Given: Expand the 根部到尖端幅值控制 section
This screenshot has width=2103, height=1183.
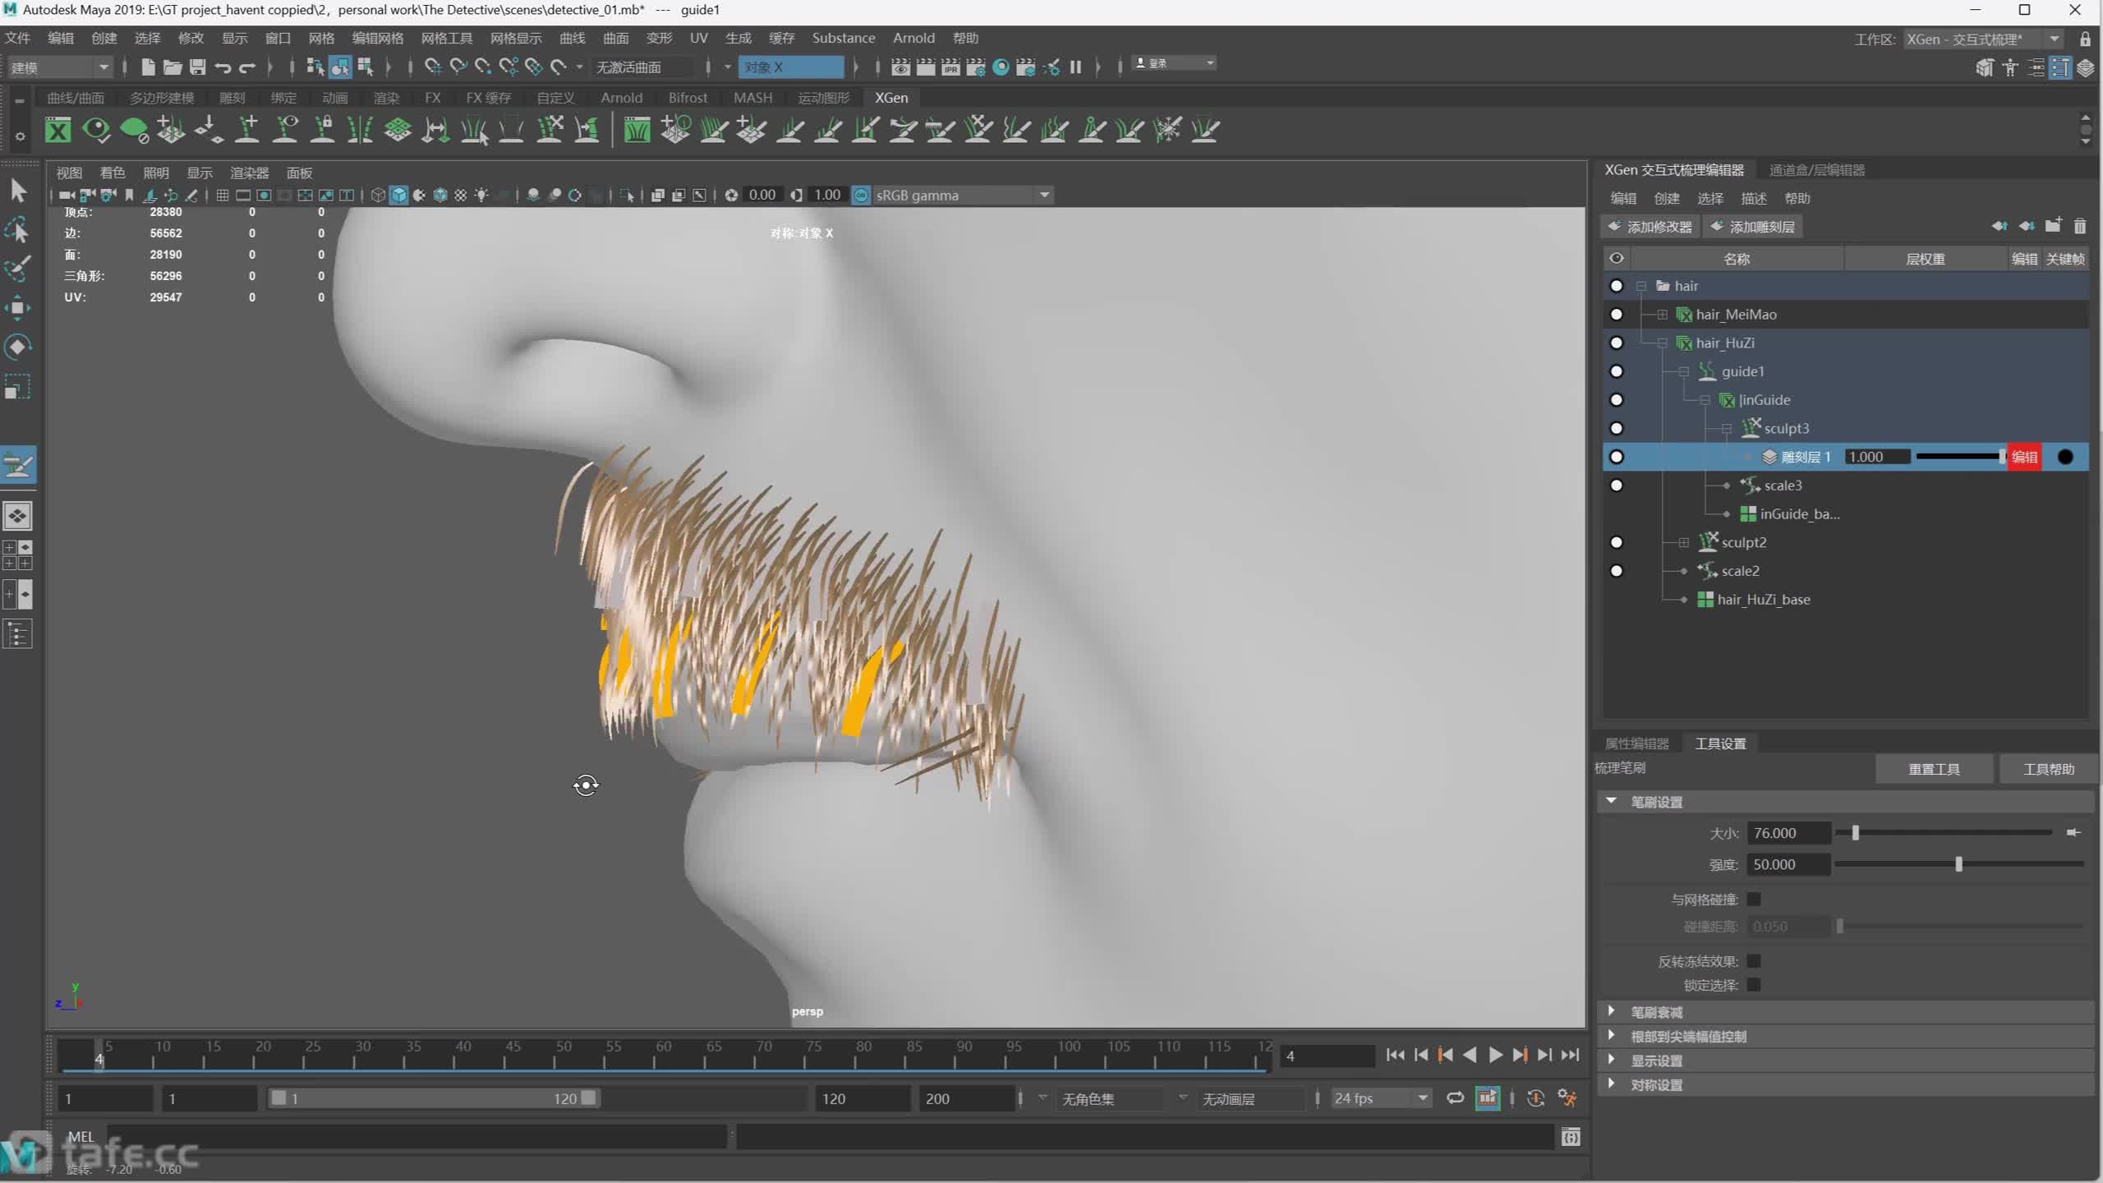Looking at the screenshot, I should click(x=1611, y=1035).
